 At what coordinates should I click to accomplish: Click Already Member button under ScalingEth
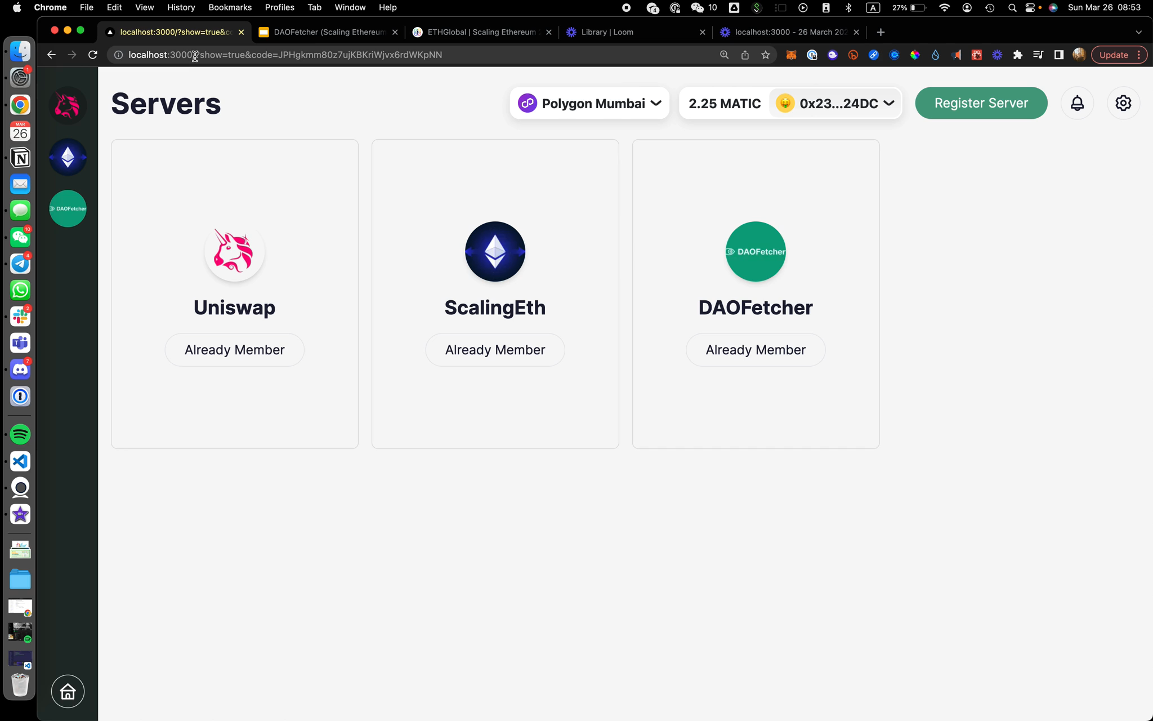(x=495, y=350)
